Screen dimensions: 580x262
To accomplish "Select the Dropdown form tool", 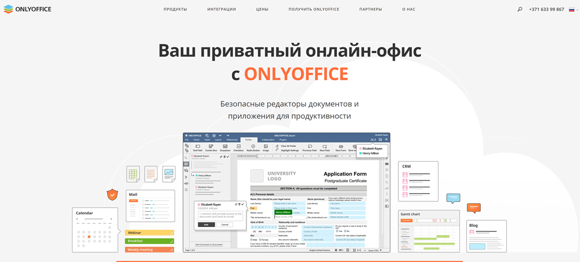I will (225, 148).
